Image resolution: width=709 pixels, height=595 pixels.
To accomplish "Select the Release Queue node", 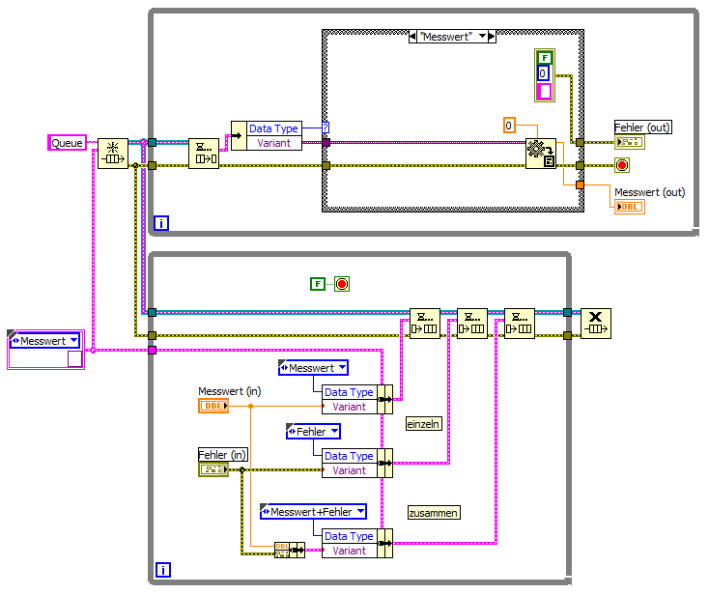I will [x=596, y=324].
